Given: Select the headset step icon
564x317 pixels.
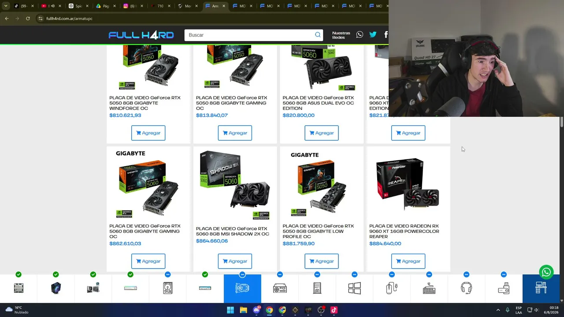Looking at the screenshot, I should (x=466, y=288).
